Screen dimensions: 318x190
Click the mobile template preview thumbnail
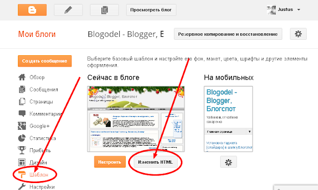pos(229,119)
